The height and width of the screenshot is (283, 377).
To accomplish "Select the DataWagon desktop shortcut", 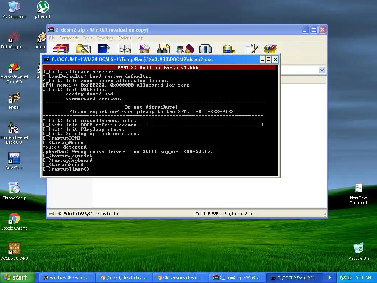I will 14,40.
